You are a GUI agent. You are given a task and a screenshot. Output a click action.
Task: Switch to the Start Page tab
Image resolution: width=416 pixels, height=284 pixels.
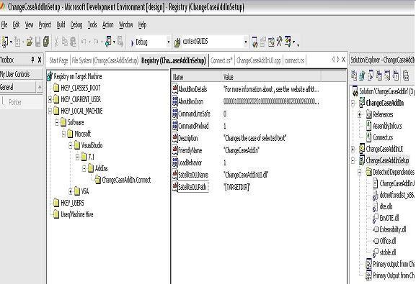(58, 60)
